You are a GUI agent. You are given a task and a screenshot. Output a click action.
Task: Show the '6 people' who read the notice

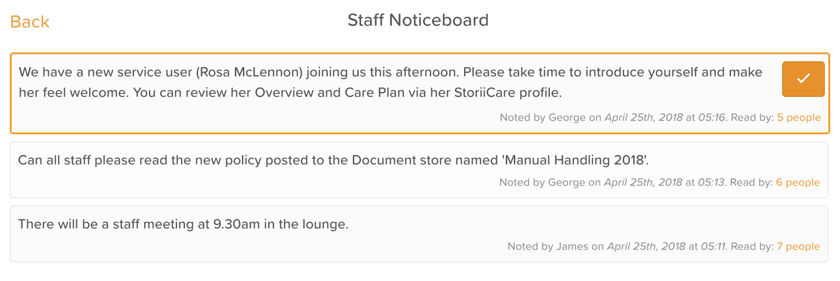(x=797, y=182)
